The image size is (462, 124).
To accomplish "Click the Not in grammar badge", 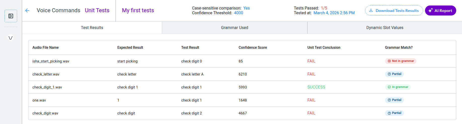I will [401, 61].
